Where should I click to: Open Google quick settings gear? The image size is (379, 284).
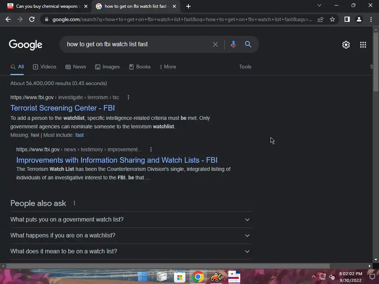(346, 45)
